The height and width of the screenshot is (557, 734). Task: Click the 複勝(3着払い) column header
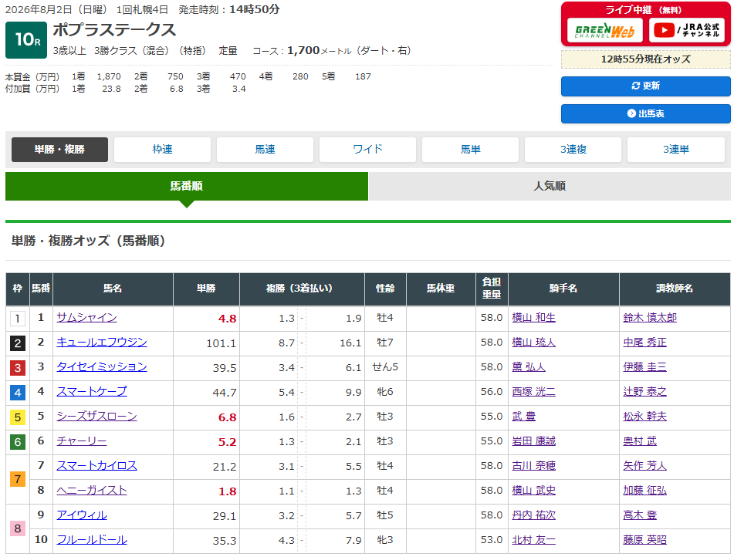click(x=302, y=289)
